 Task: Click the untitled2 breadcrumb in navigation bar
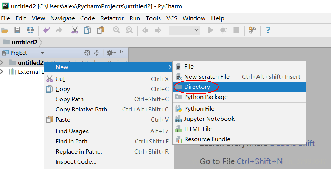coord(24,42)
